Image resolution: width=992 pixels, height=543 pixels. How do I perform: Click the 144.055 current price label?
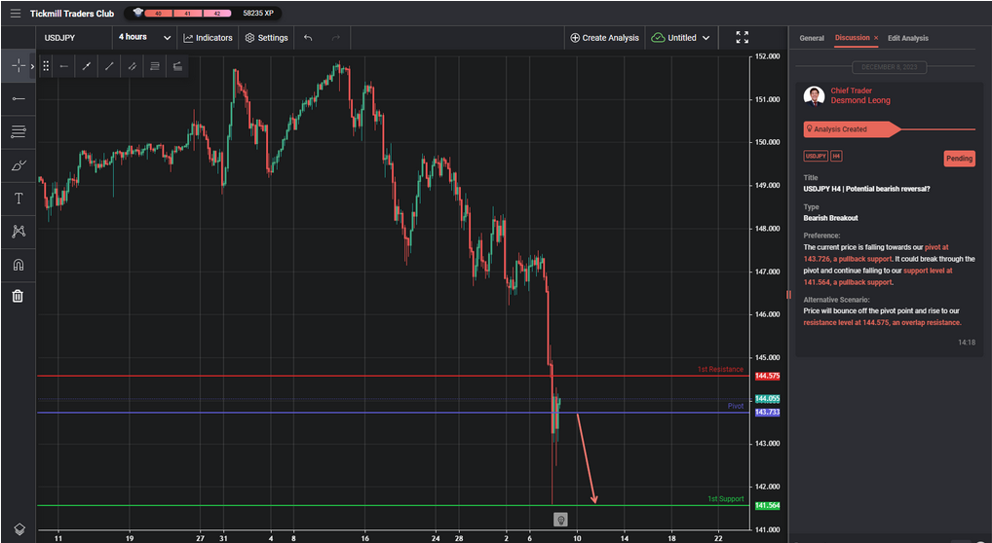(768, 399)
